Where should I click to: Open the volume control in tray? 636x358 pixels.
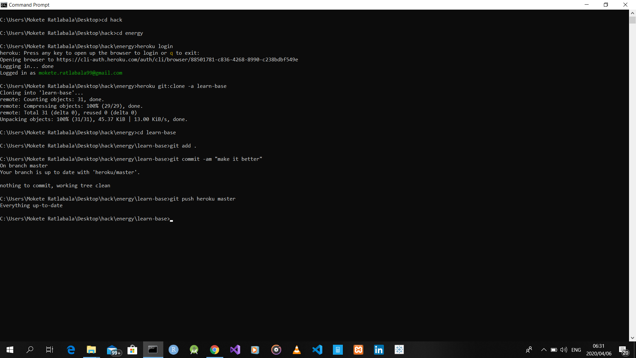[564, 350]
